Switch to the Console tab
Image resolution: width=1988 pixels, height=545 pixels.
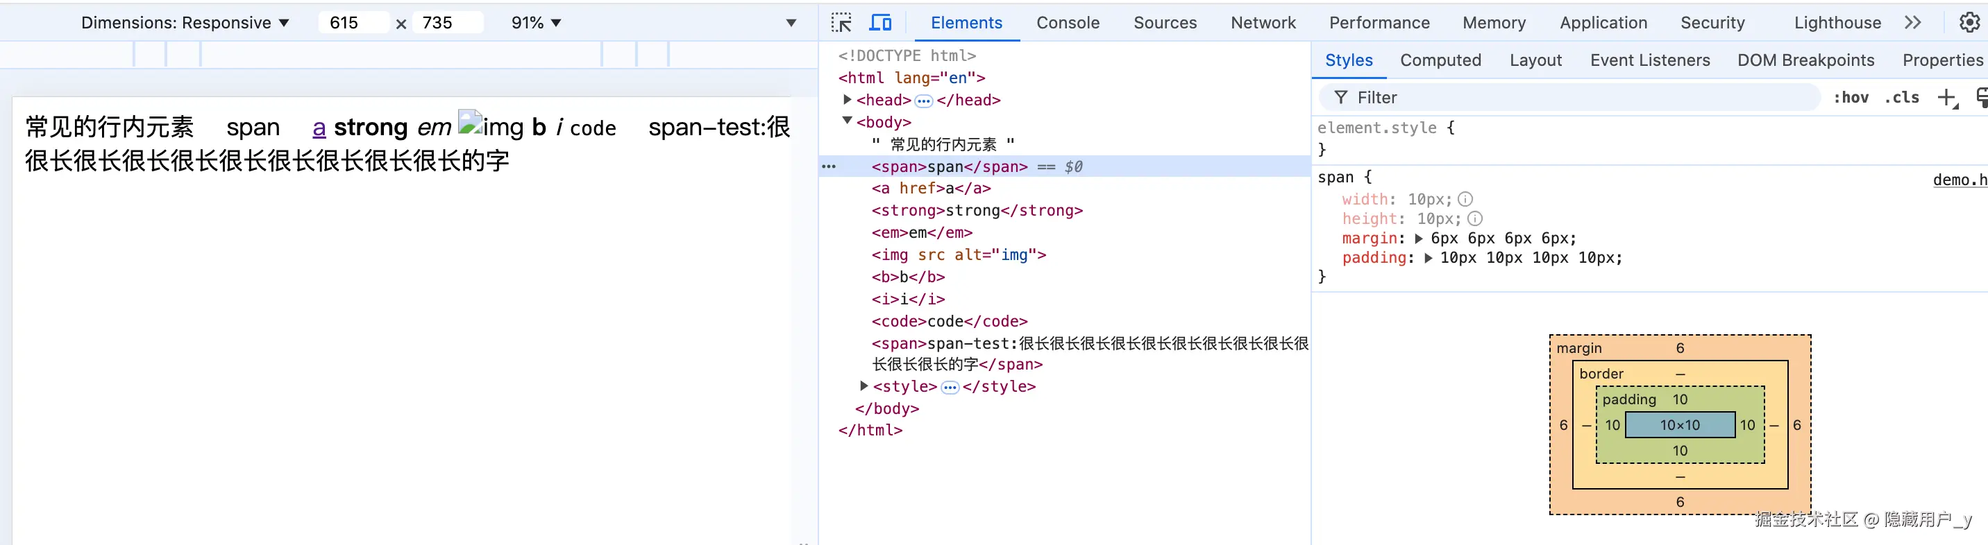tap(1068, 22)
